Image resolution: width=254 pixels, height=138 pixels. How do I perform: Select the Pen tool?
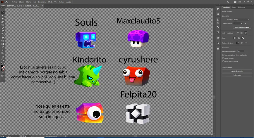3,19
